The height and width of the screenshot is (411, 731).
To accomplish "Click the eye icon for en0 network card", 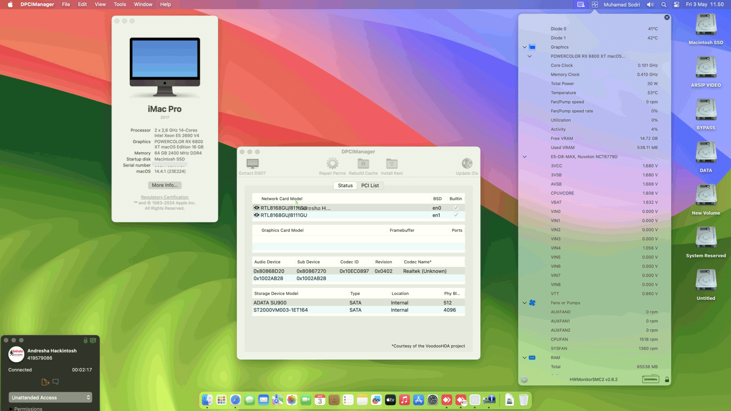I will tap(257, 208).
